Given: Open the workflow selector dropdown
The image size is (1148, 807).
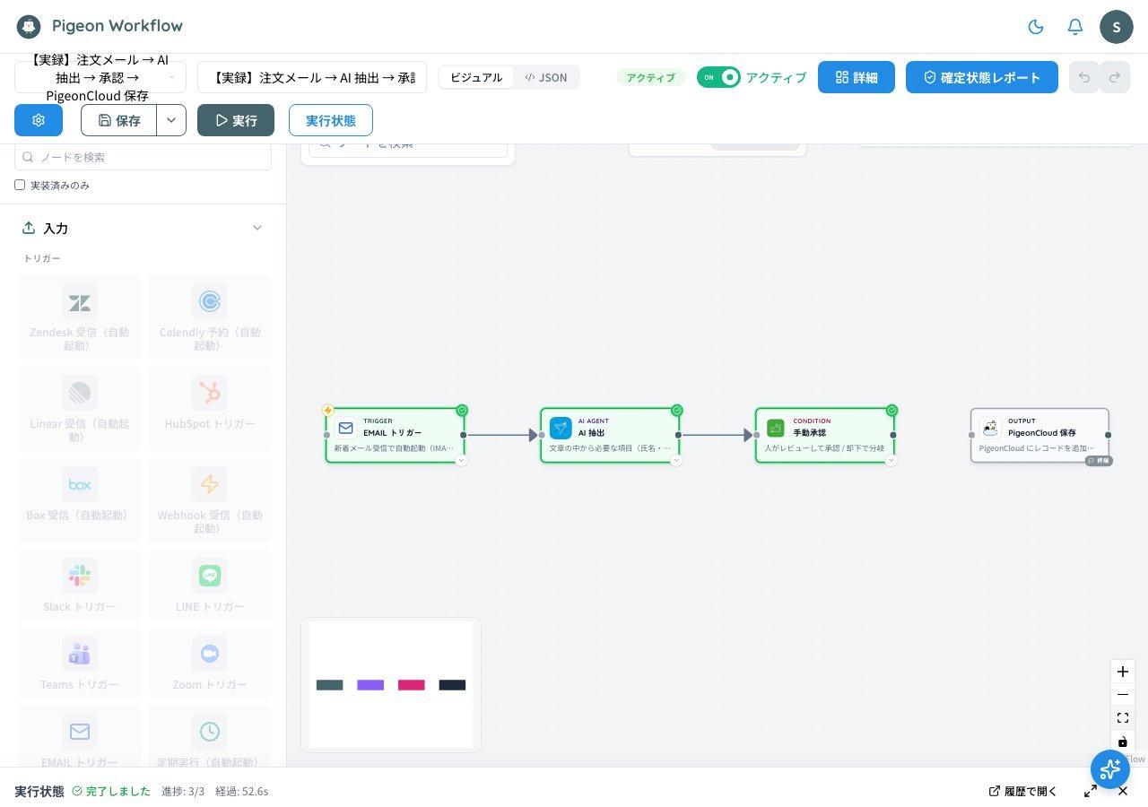Looking at the screenshot, I should (x=100, y=77).
